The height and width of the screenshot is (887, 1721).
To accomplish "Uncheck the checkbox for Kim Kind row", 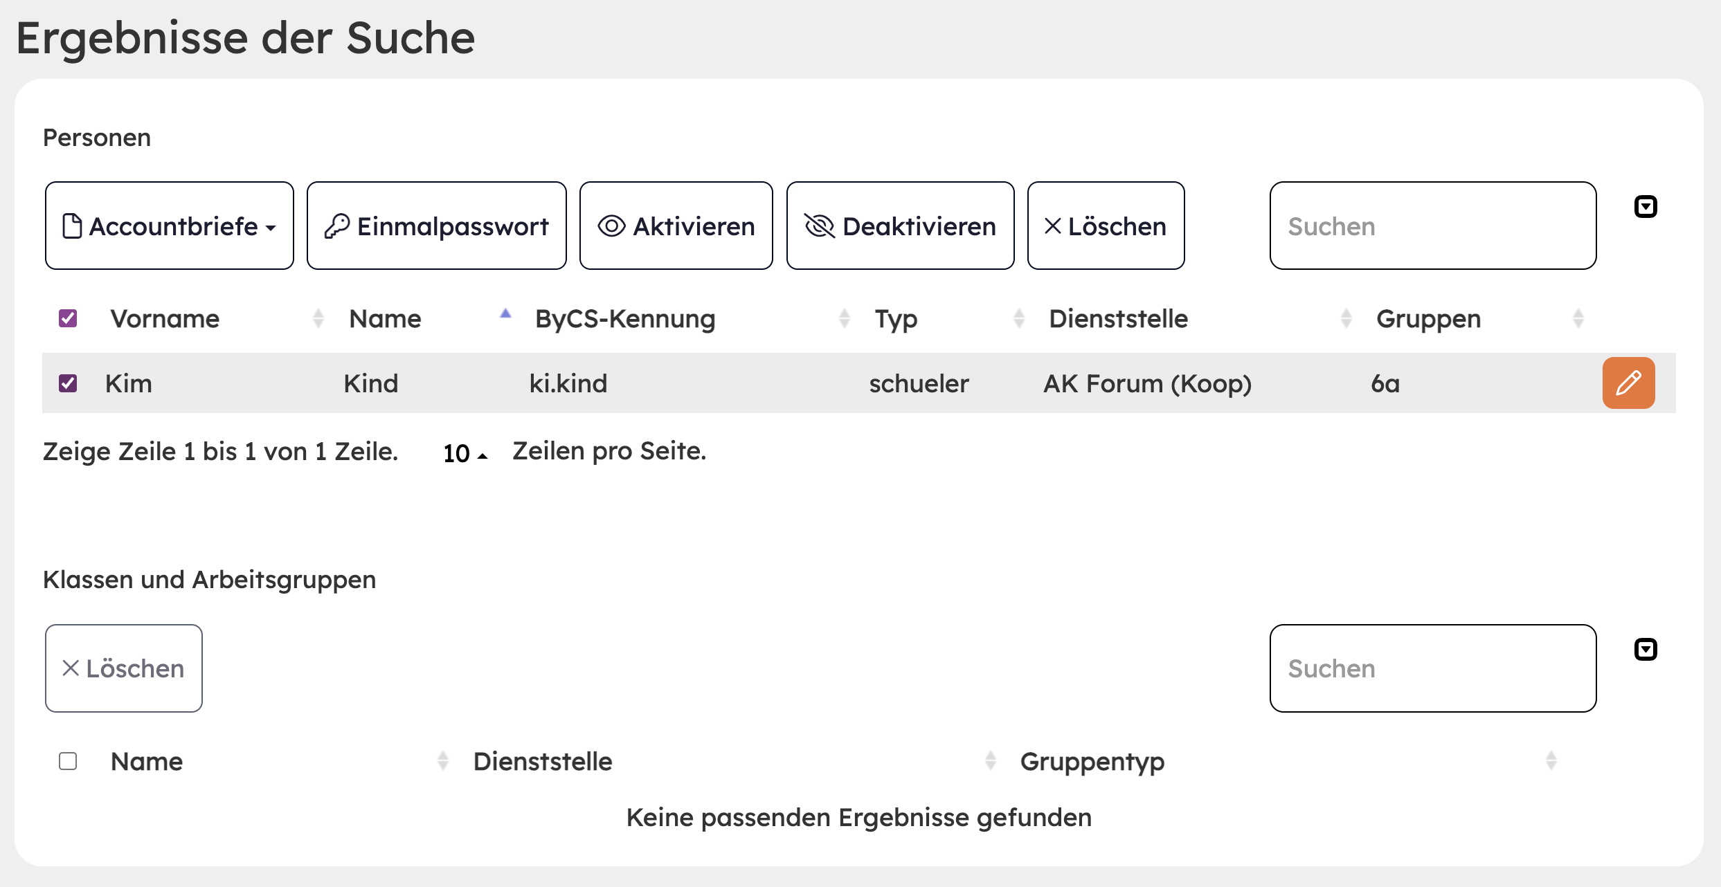I will click(68, 383).
